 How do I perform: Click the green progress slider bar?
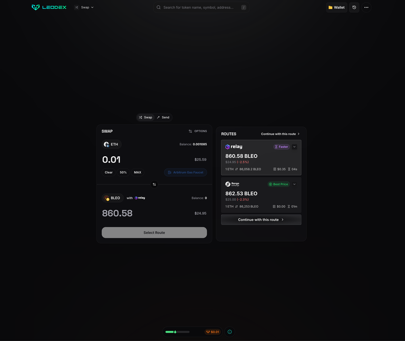177,332
